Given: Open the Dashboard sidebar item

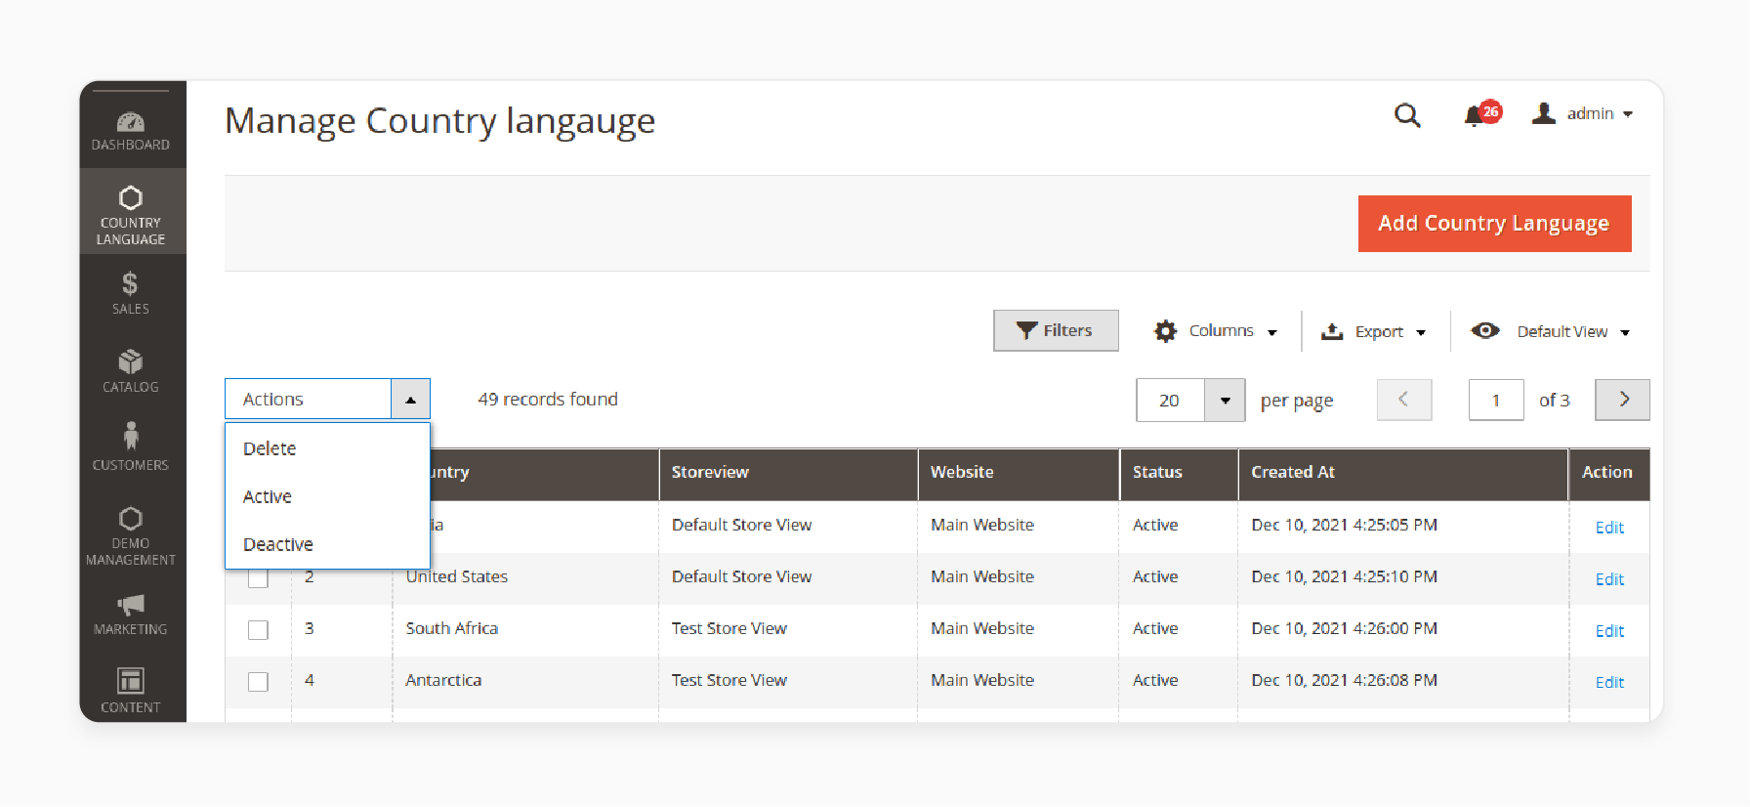Looking at the screenshot, I should [131, 132].
